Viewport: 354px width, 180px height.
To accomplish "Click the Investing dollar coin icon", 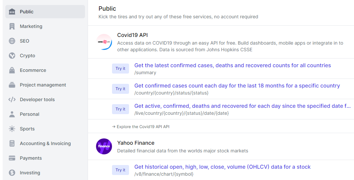I will tap(12, 173).
